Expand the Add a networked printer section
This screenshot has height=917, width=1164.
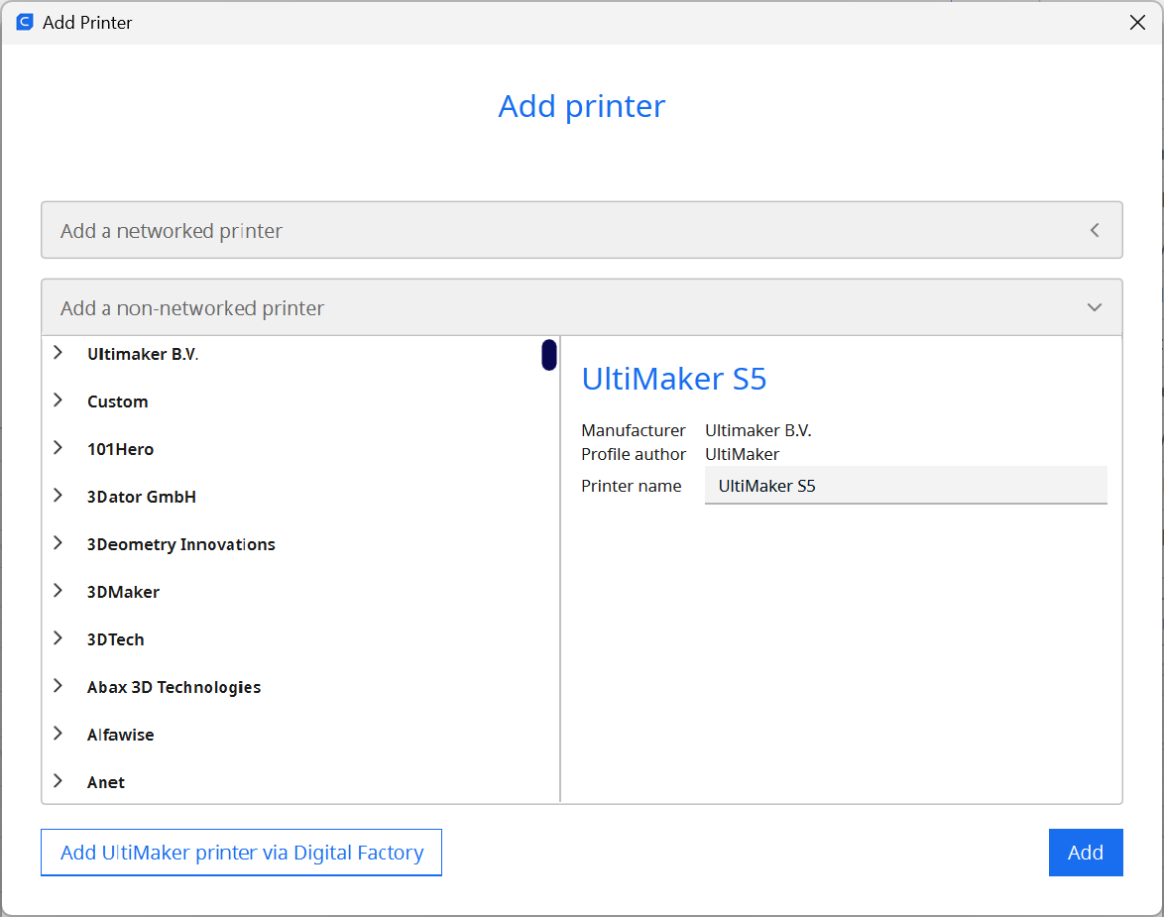[x=1095, y=230]
